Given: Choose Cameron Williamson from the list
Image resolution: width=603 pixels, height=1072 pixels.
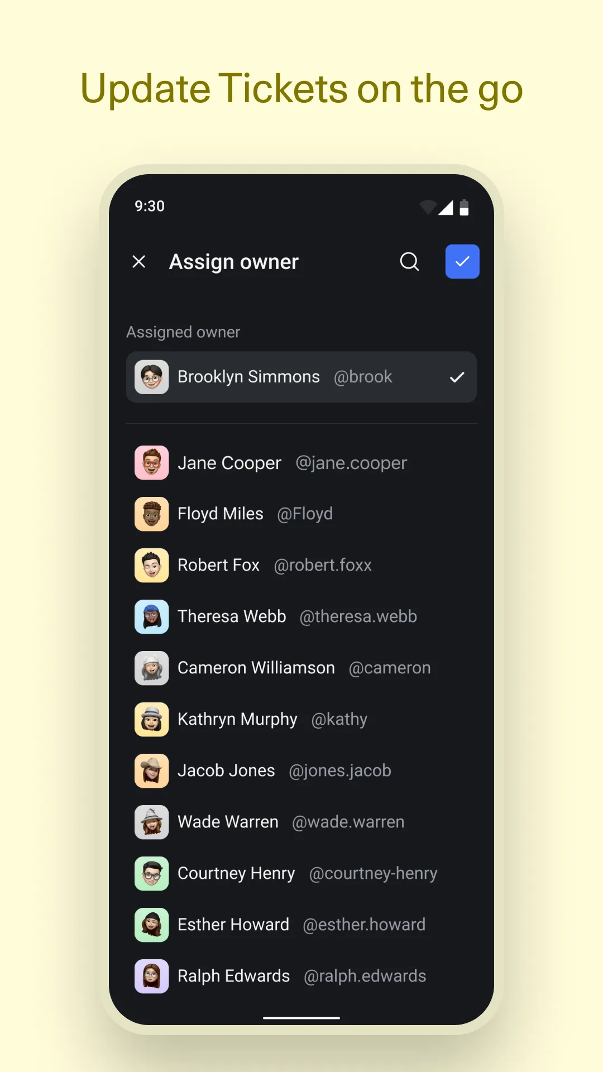Looking at the screenshot, I should tap(256, 668).
